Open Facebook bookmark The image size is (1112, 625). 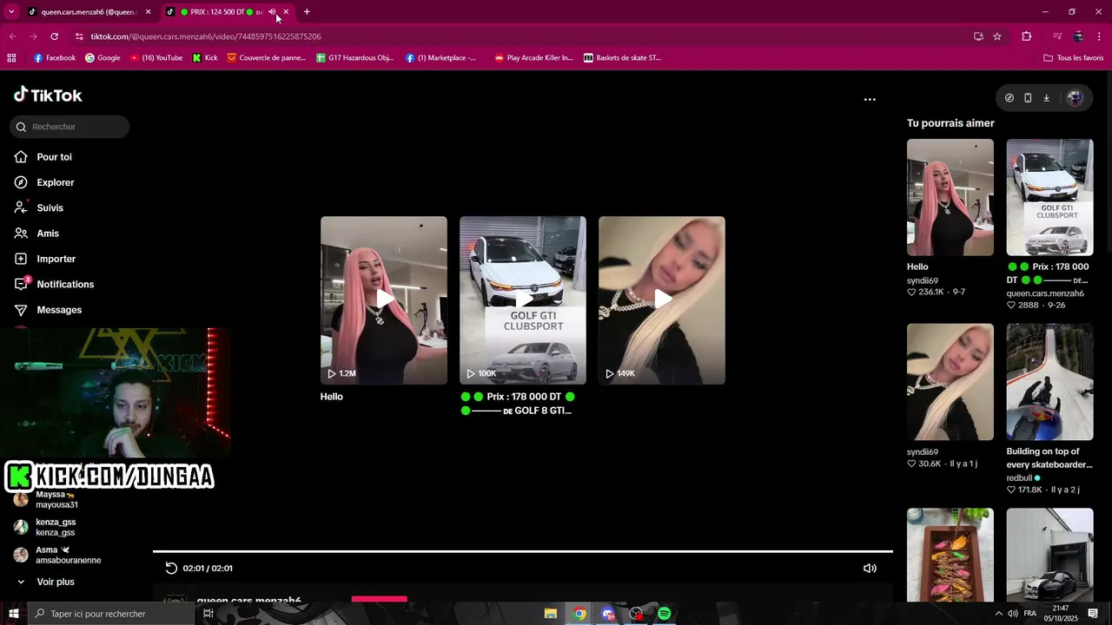pos(55,58)
